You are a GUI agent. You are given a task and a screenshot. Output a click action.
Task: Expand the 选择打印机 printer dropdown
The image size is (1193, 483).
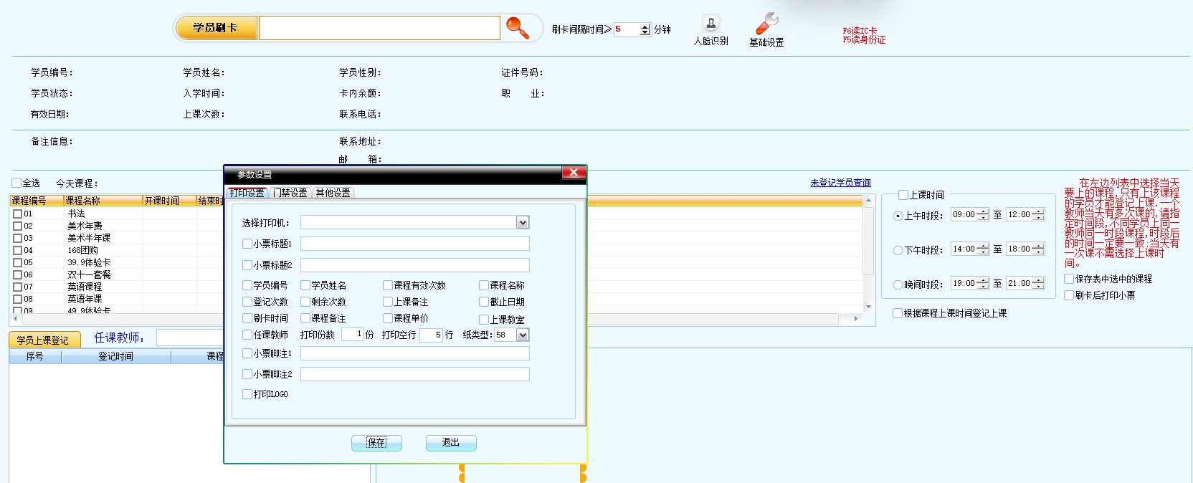[x=523, y=223]
